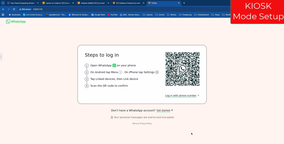Click Log in with phone number link

[181, 96]
